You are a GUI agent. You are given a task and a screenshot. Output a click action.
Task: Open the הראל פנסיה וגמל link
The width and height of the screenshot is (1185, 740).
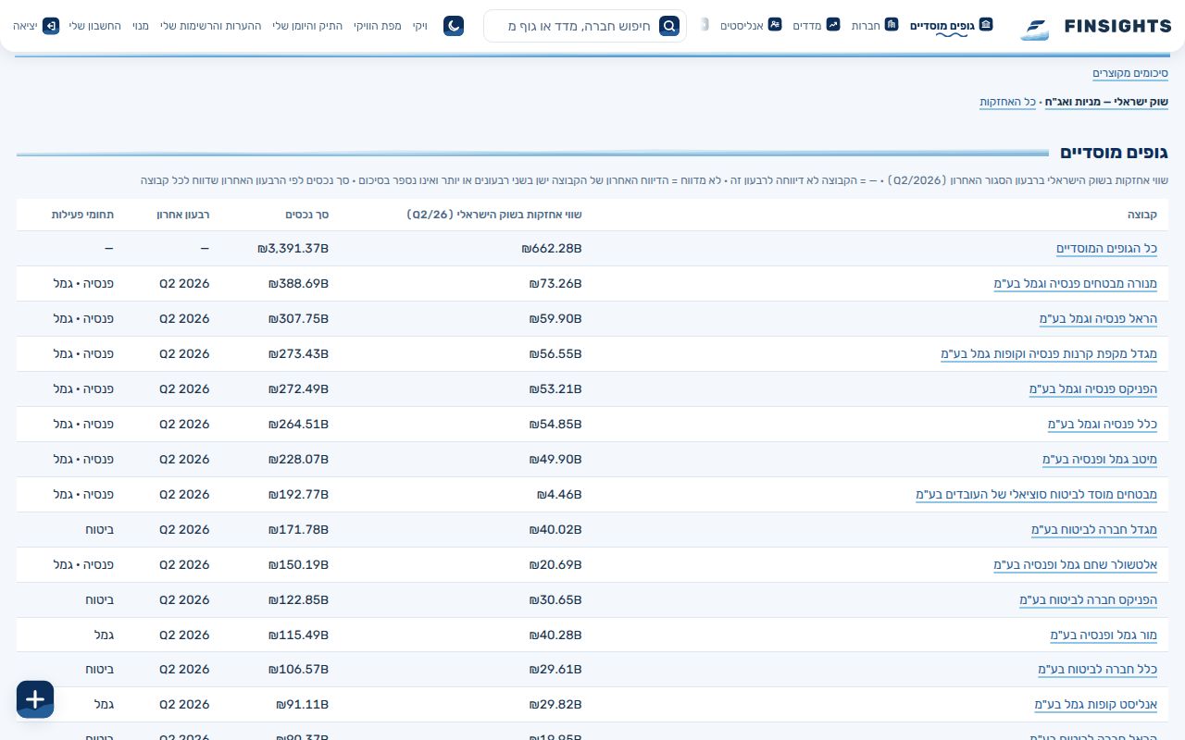(x=1099, y=319)
